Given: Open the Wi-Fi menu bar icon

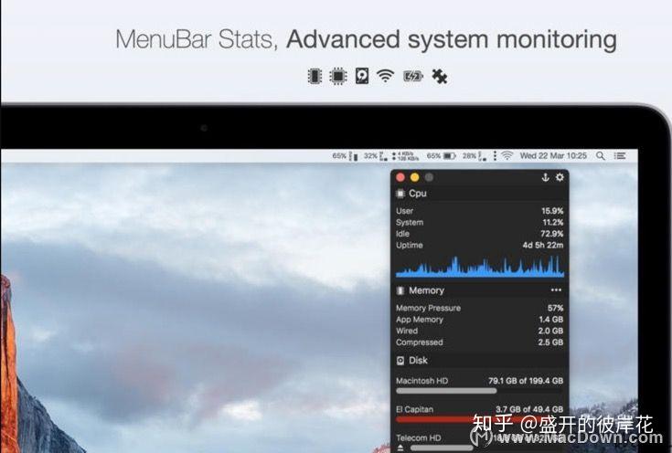Looking at the screenshot, I should click(x=507, y=156).
